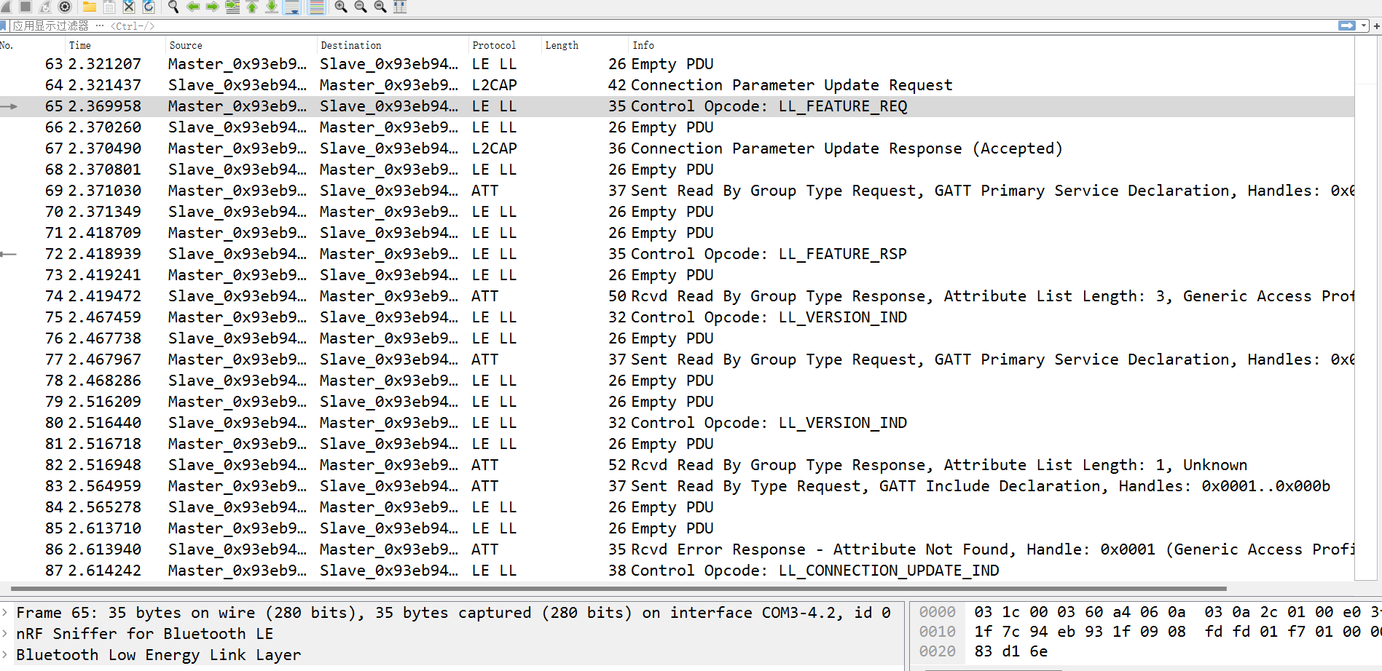Expand nRF Sniffer for Bluetooth LE section
The image size is (1382, 671).
(5, 634)
